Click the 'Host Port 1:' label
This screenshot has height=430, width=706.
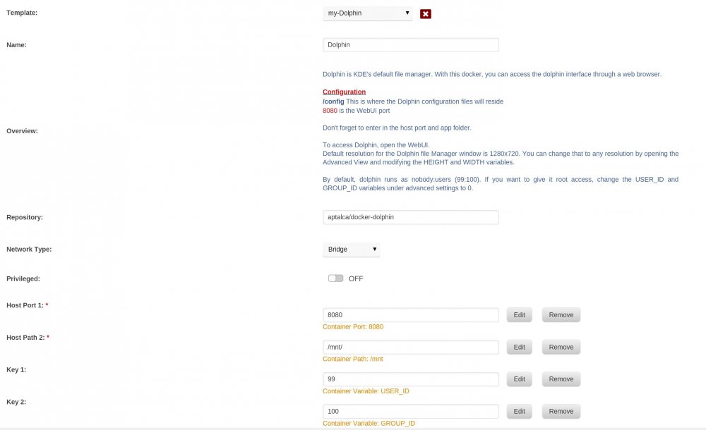pos(25,305)
